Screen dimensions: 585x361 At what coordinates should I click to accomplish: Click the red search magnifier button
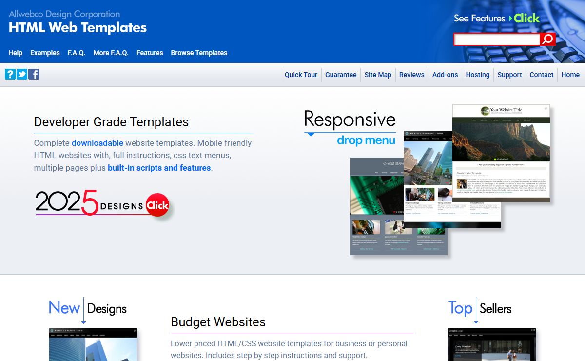(x=548, y=39)
